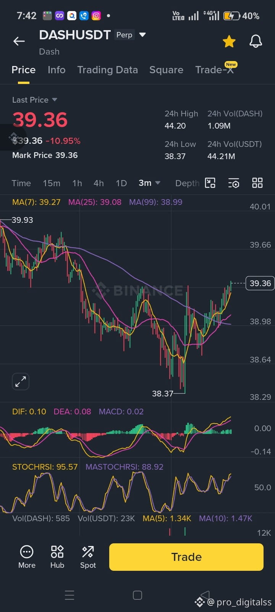Expand the DASHUSDT Perp pair dropdown
This screenshot has height=612, width=275.
tap(142, 35)
